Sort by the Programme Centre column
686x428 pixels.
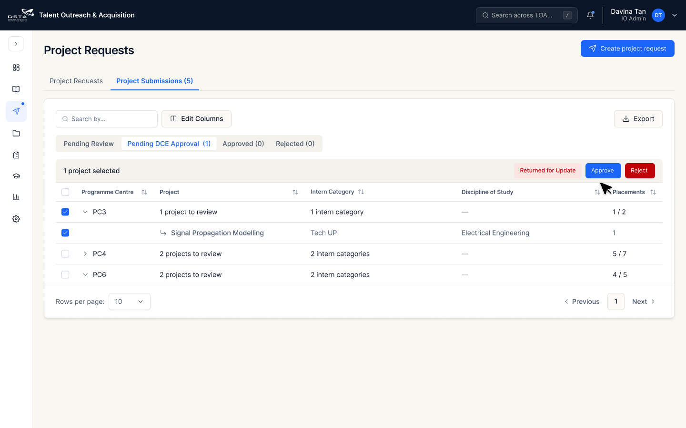click(144, 192)
